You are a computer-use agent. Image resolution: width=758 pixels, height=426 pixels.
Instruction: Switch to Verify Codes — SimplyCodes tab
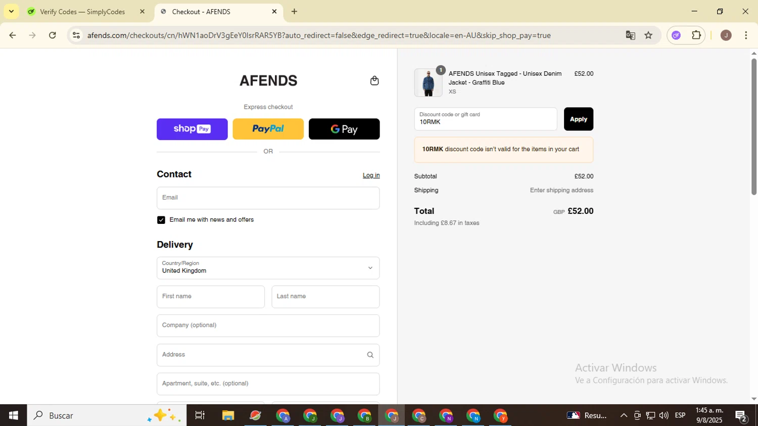click(x=82, y=12)
